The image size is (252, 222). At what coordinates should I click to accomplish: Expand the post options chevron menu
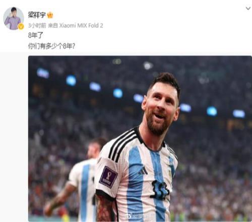click(x=248, y=8)
